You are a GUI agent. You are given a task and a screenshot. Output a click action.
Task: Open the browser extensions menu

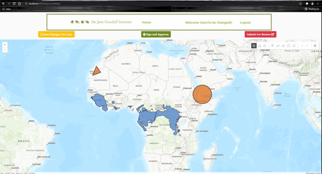point(307,4)
